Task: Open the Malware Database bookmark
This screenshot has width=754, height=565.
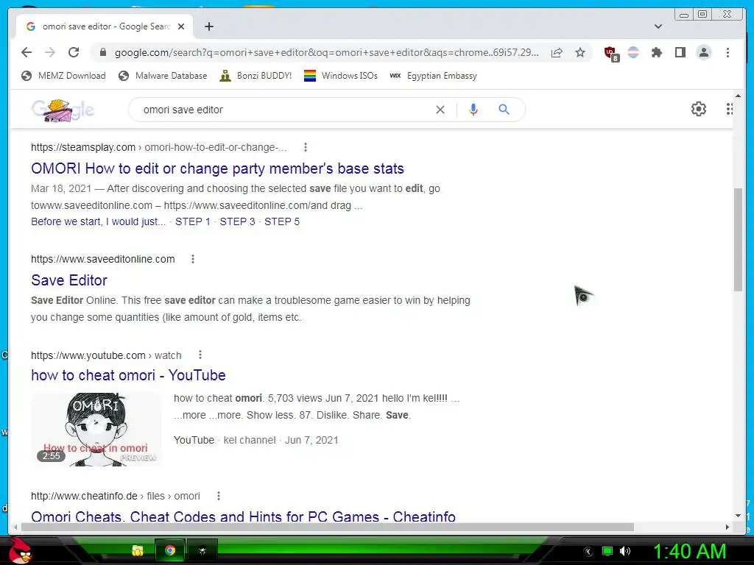Action: (163, 76)
